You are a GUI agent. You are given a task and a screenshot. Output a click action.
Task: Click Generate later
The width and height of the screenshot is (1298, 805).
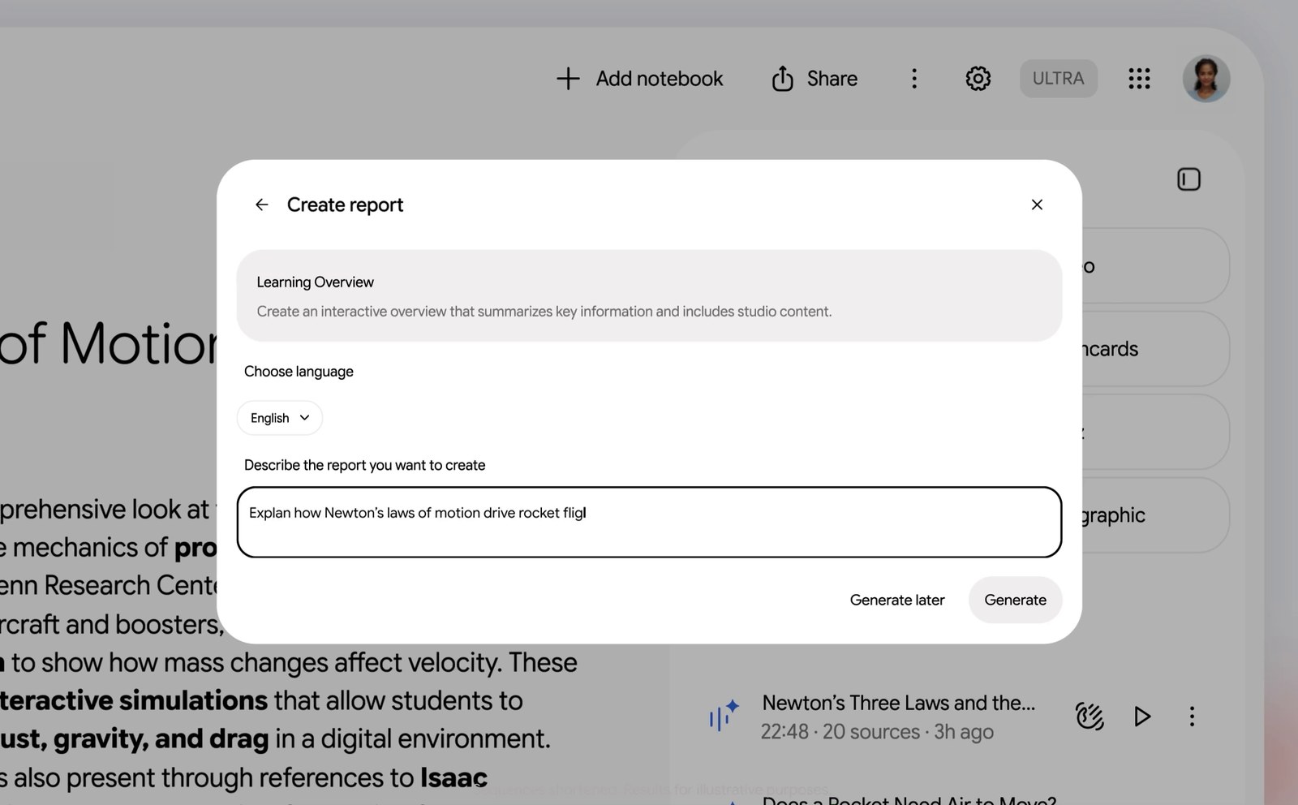pos(897,600)
